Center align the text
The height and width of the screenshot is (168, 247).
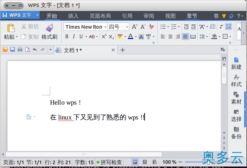(x=170, y=37)
